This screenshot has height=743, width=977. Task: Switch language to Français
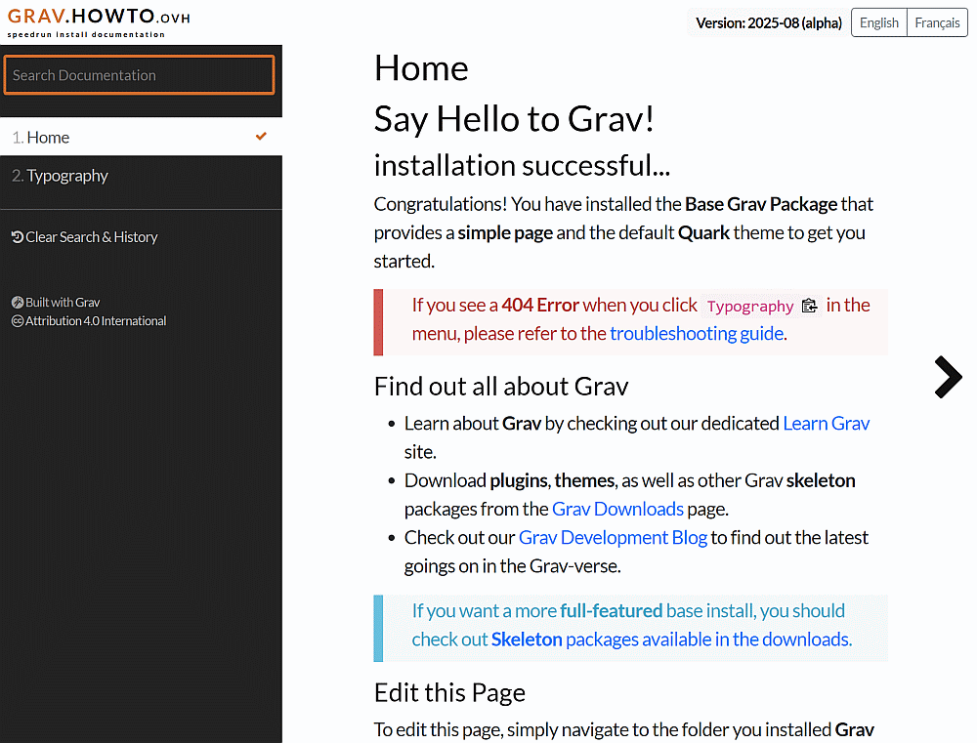[937, 22]
